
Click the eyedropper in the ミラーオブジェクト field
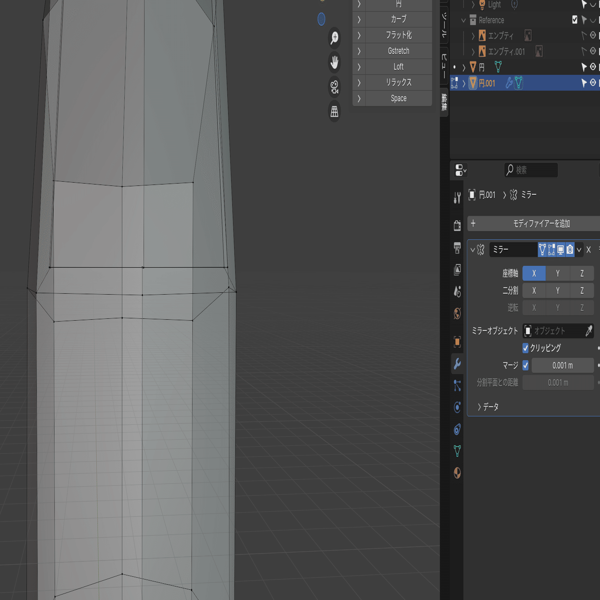click(x=589, y=331)
